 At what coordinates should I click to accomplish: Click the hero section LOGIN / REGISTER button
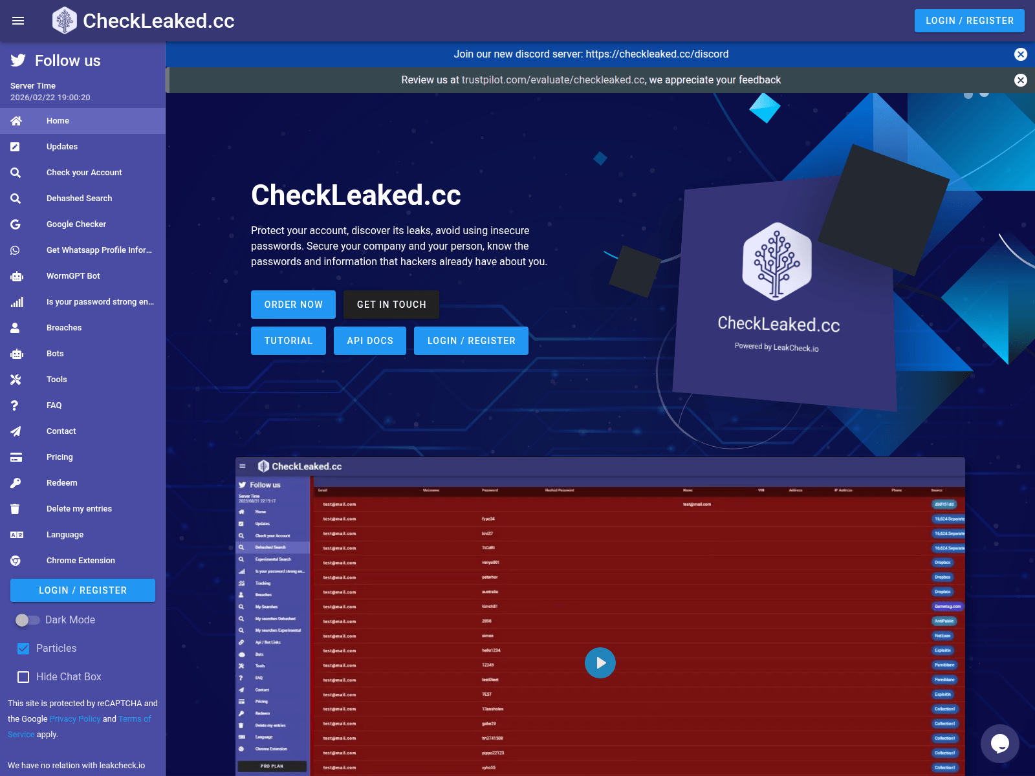coord(471,341)
